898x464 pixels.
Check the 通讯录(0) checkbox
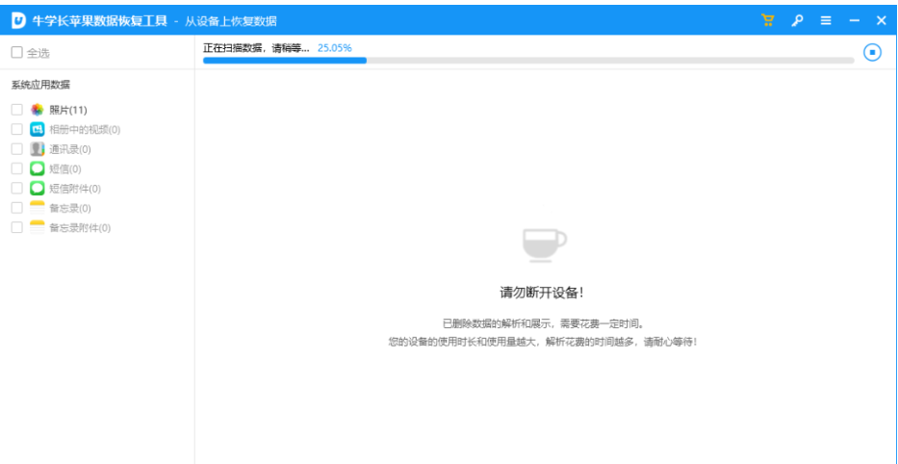coord(17,149)
